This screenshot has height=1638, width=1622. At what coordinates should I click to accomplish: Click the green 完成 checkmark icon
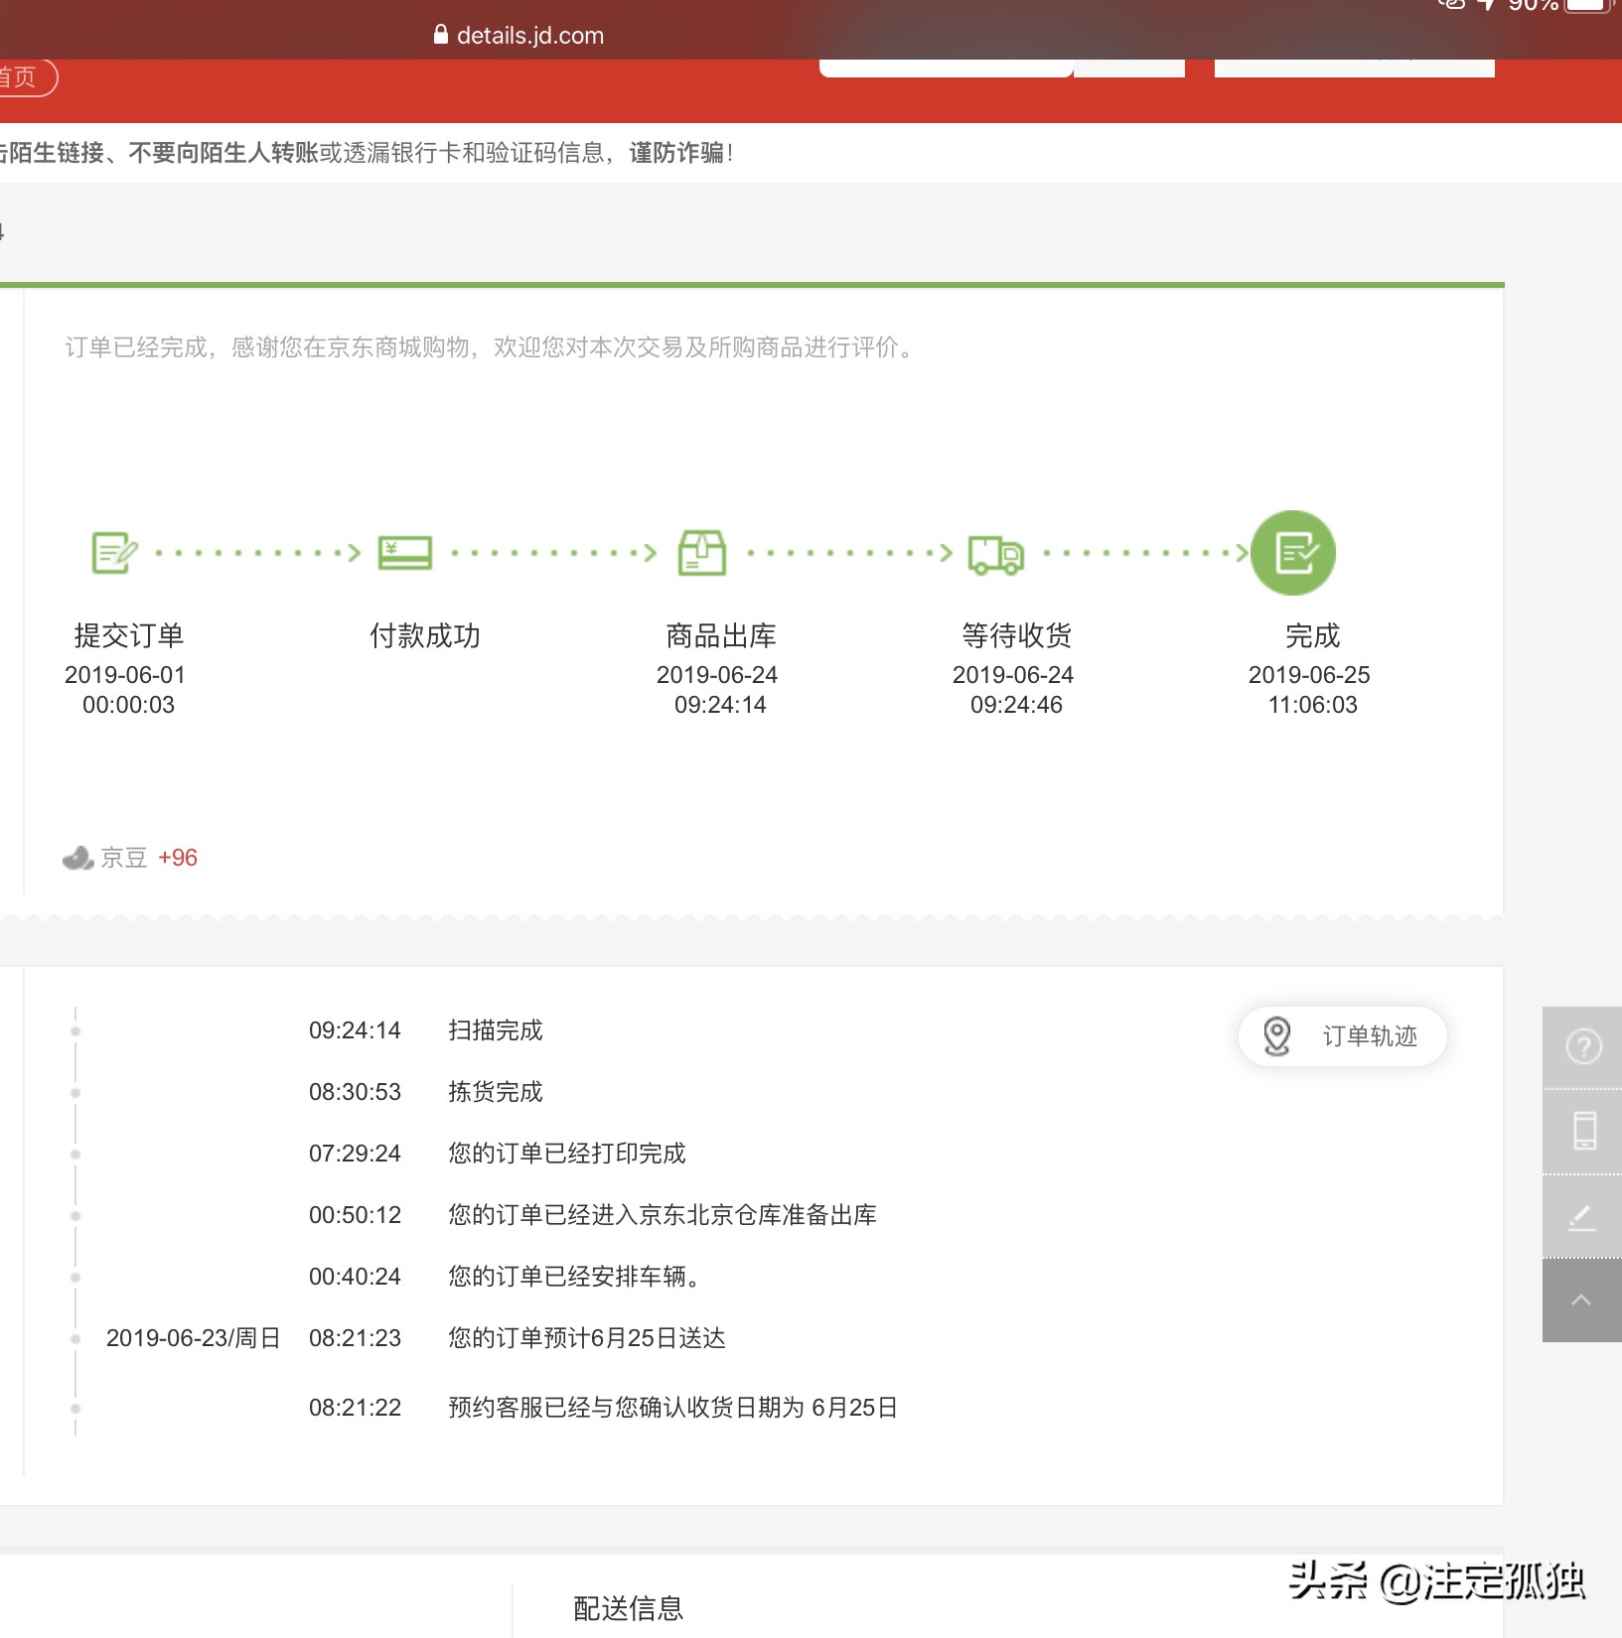[x=1292, y=553]
